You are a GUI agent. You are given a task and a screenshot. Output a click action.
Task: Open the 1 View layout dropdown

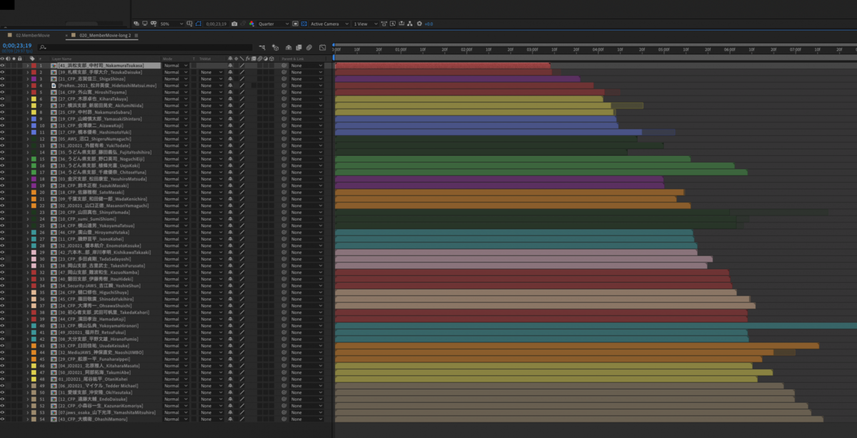(x=365, y=24)
